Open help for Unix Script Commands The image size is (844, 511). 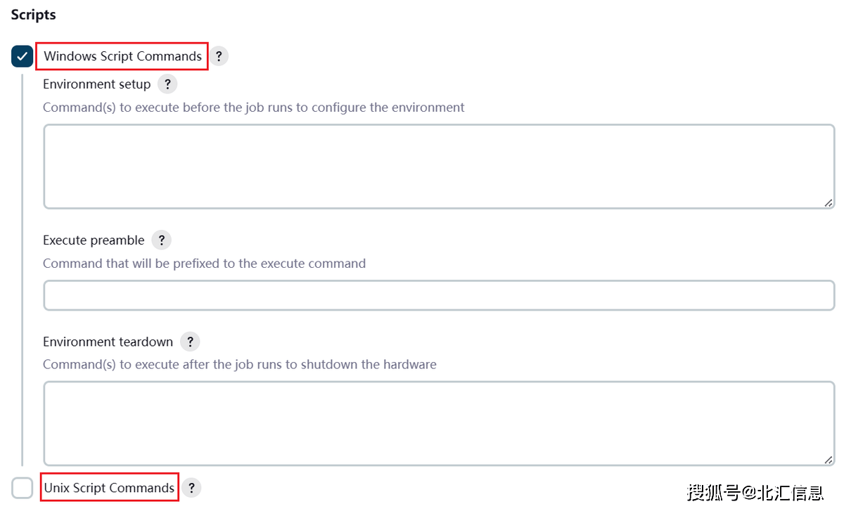coord(191,488)
